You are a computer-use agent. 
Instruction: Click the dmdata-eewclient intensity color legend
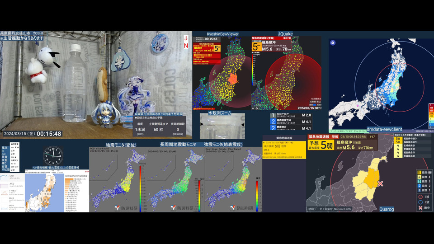point(431,116)
